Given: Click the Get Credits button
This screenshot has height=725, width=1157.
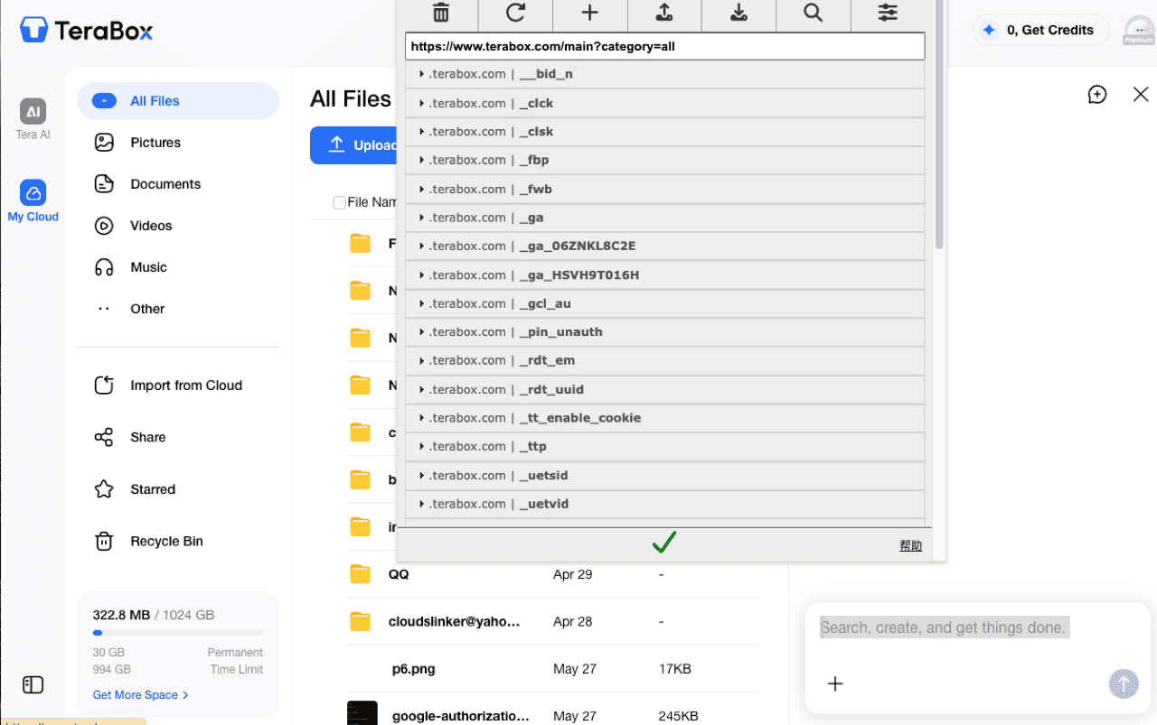Looking at the screenshot, I should click(x=1040, y=30).
